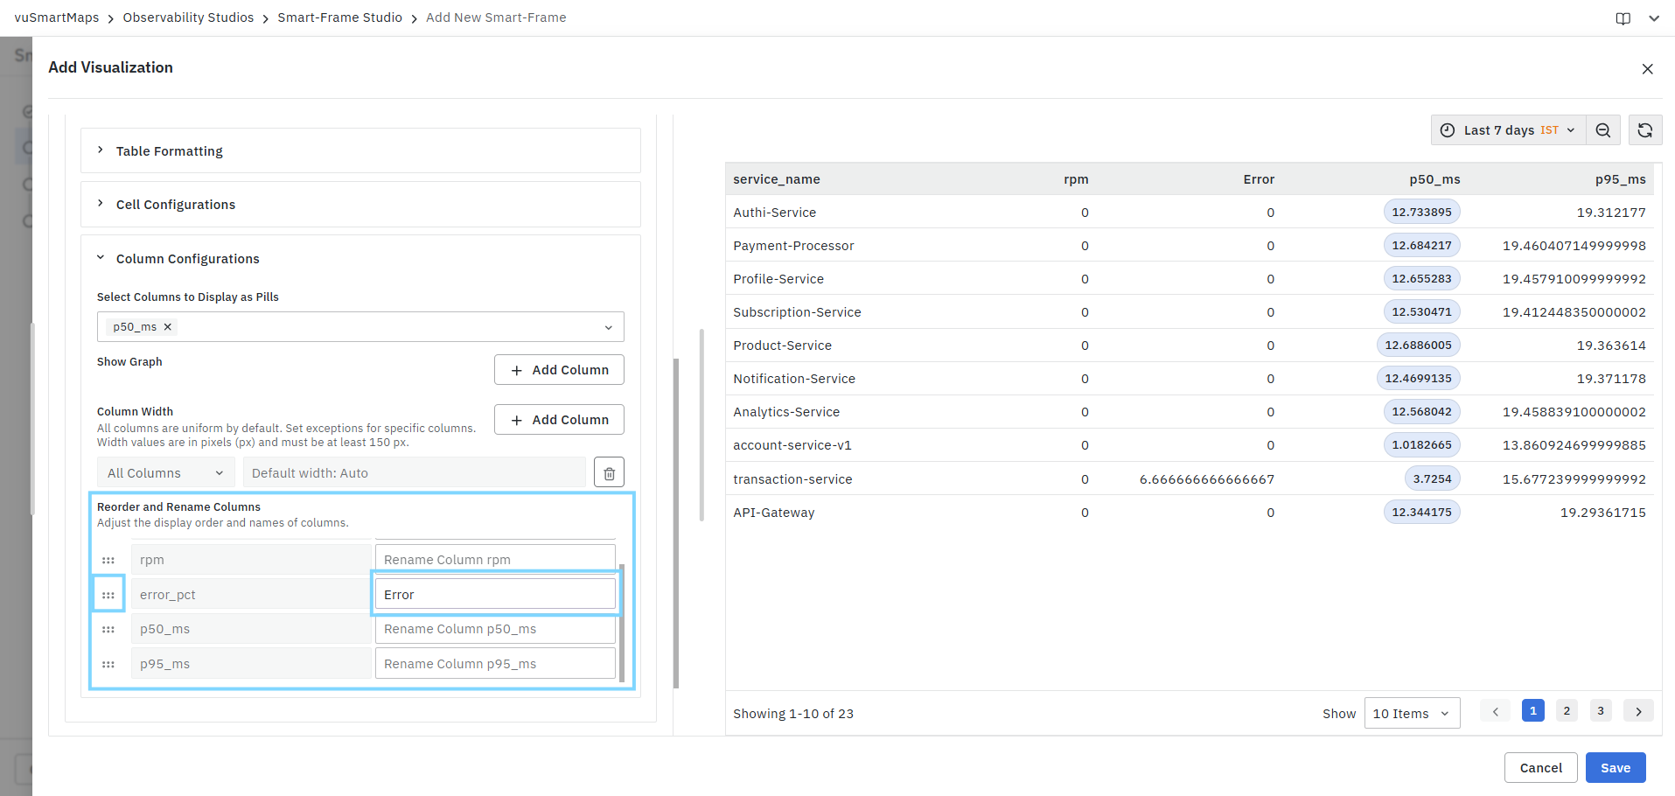The width and height of the screenshot is (1675, 796).
Task: Select the API-Gateway row name
Action: (773, 513)
